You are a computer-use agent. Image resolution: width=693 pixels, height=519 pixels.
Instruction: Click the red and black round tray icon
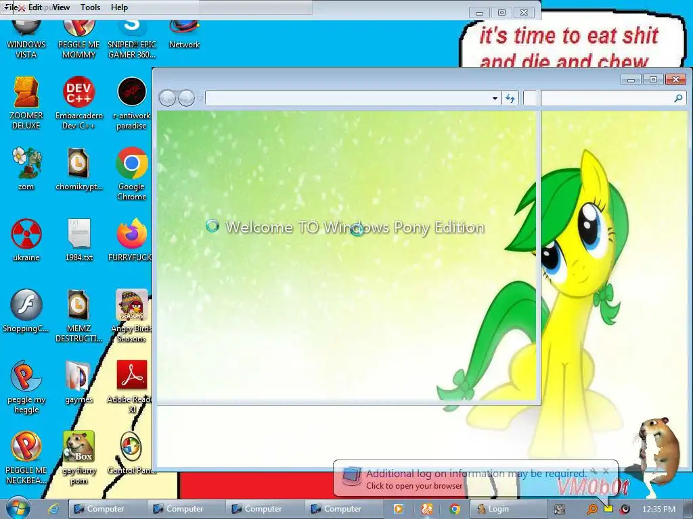click(625, 510)
